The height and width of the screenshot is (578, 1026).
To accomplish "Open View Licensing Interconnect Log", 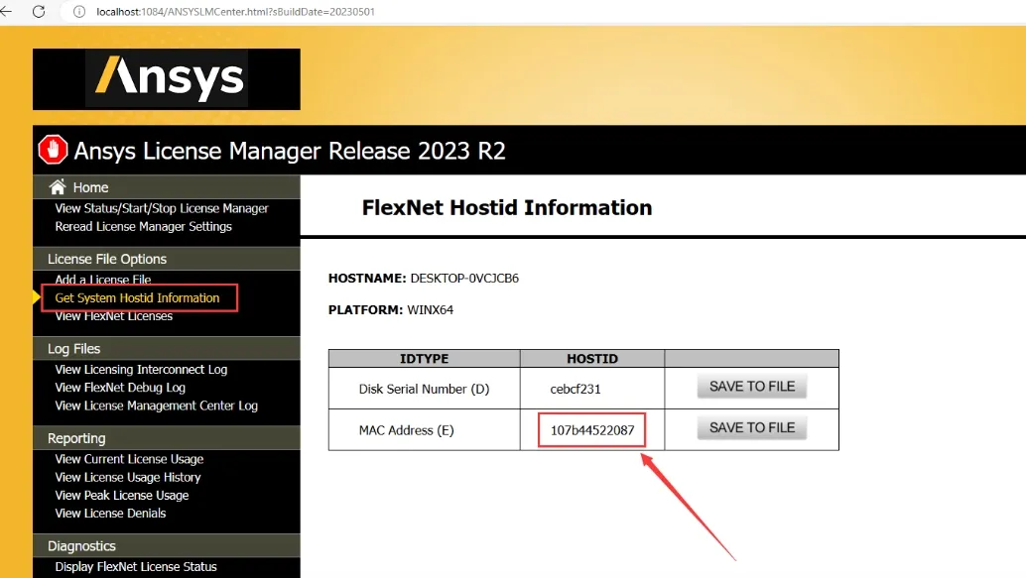I will 141,370.
